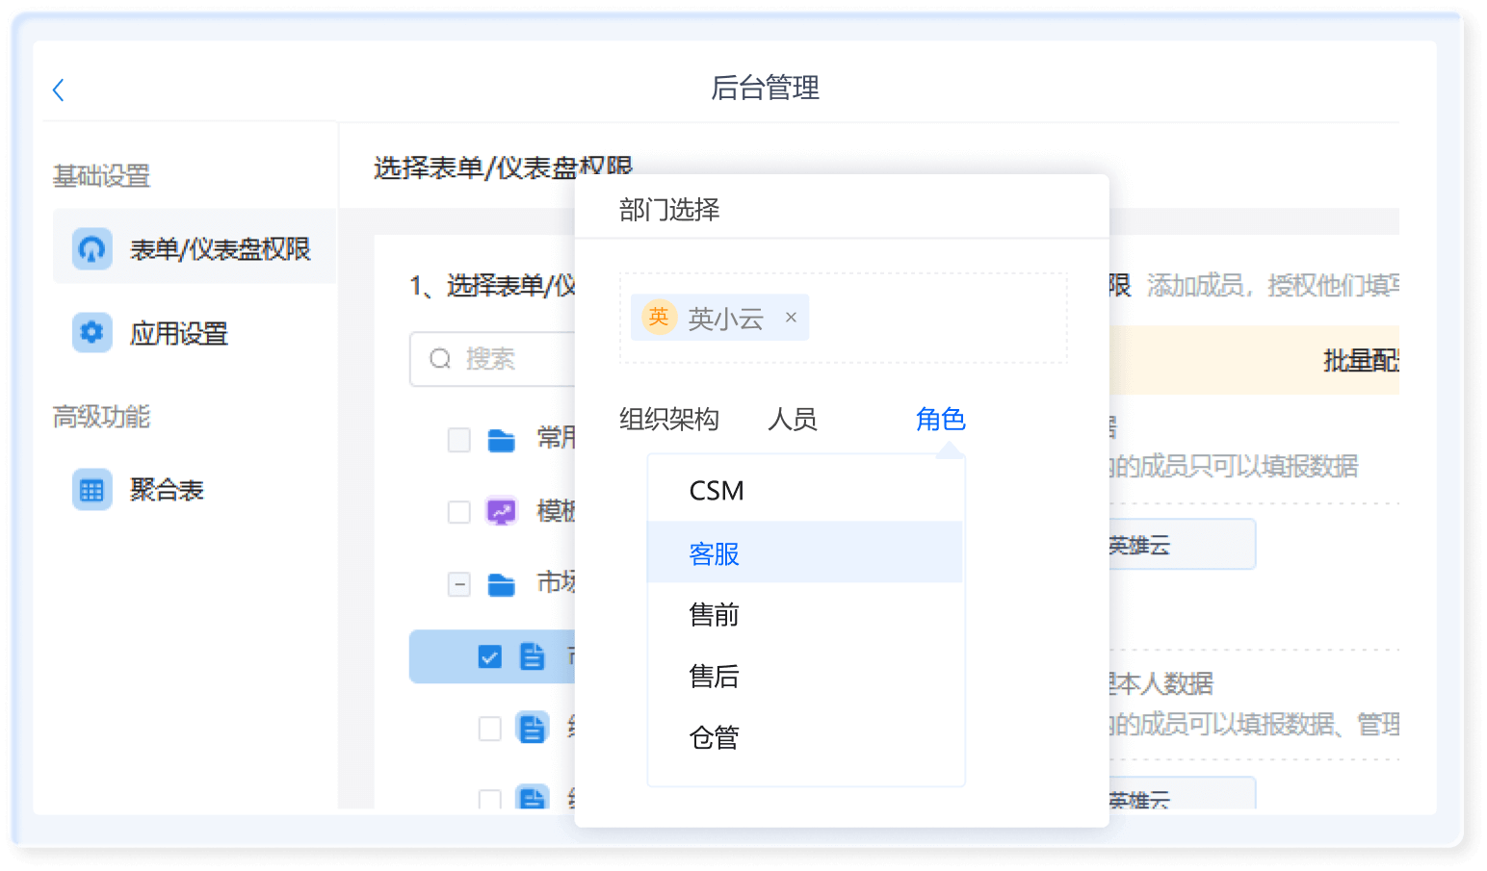Image resolution: width=1487 pixels, height=871 pixels.
Task: Click the 表单/仪表盘权限 dashboard icon
Action: (91, 249)
